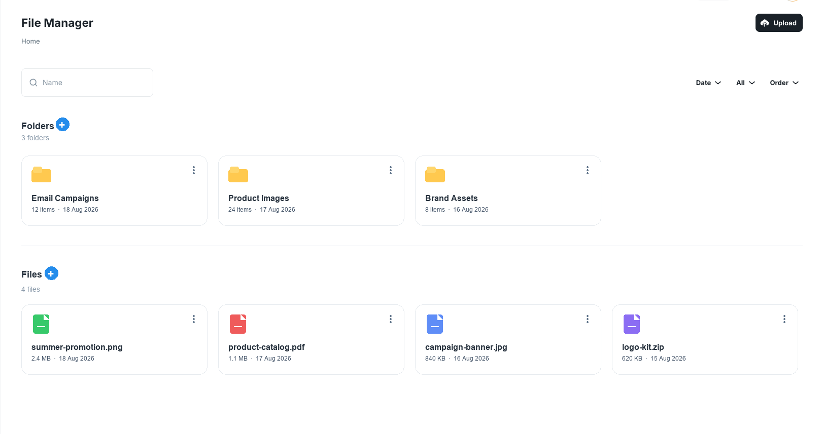Screen dimensions: 823x434
Task: Select the Email Campaigns folder name
Action: click(x=65, y=198)
